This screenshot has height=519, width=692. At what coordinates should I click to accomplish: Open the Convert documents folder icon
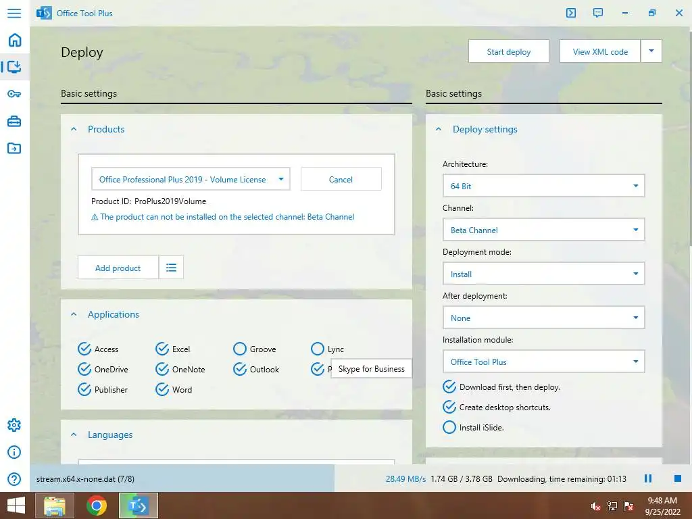[x=14, y=148]
